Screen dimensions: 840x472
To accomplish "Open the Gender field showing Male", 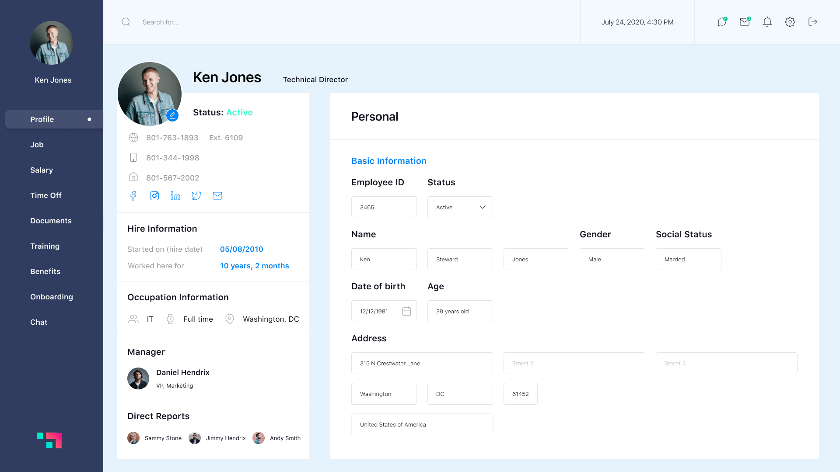I will [x=612, y=259].
